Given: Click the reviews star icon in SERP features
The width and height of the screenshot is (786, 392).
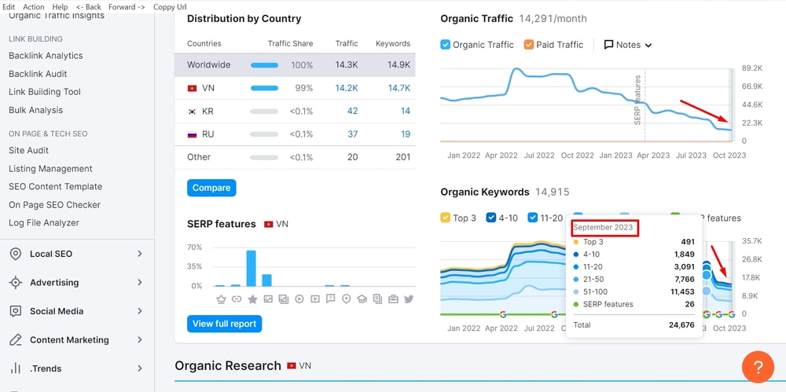Looking at the screenshot, I should [x=252, y=299].
